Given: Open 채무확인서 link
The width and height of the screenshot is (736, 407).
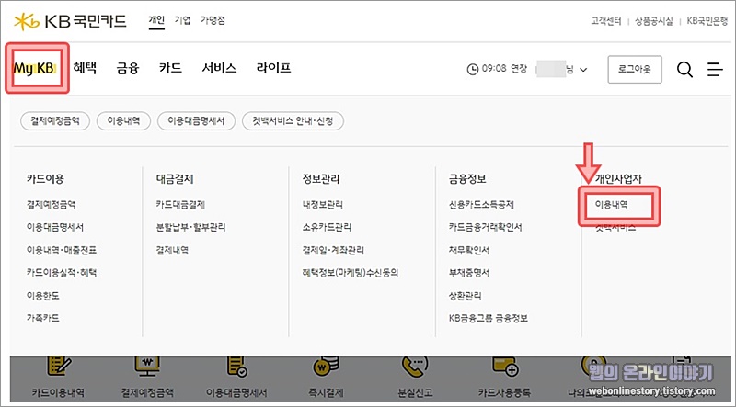Looking at the screenshot, I should click(x=469, y=251).
